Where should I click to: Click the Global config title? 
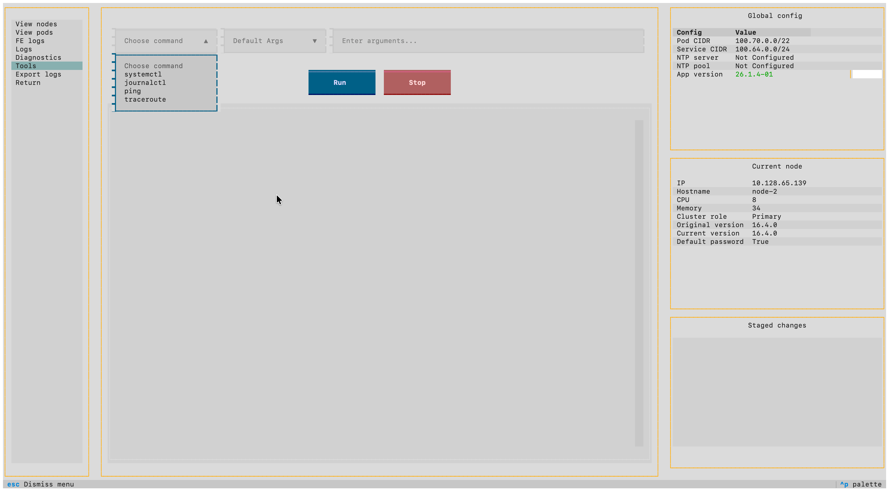(775, 16)
